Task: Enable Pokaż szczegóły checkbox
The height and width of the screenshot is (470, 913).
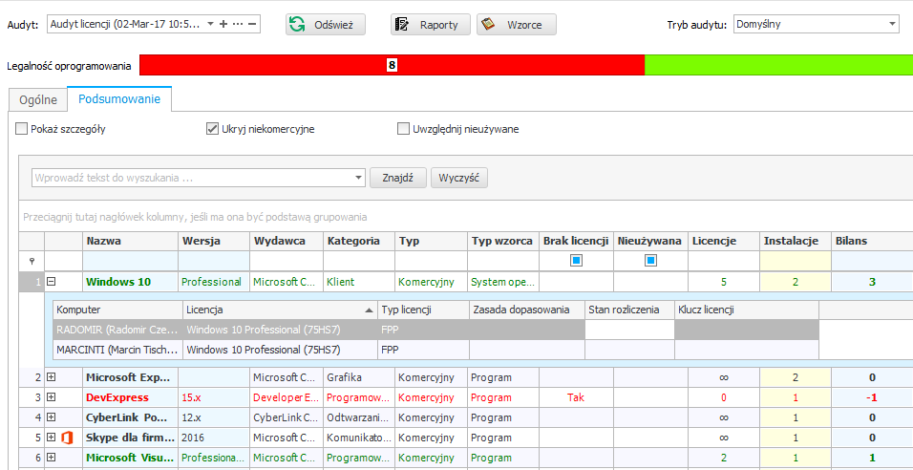Action: 21,129
